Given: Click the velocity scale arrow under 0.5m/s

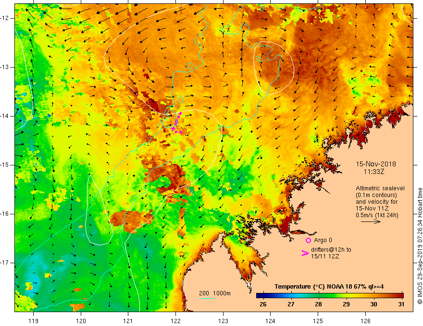Looking at the screenshot, I should 371,221.
